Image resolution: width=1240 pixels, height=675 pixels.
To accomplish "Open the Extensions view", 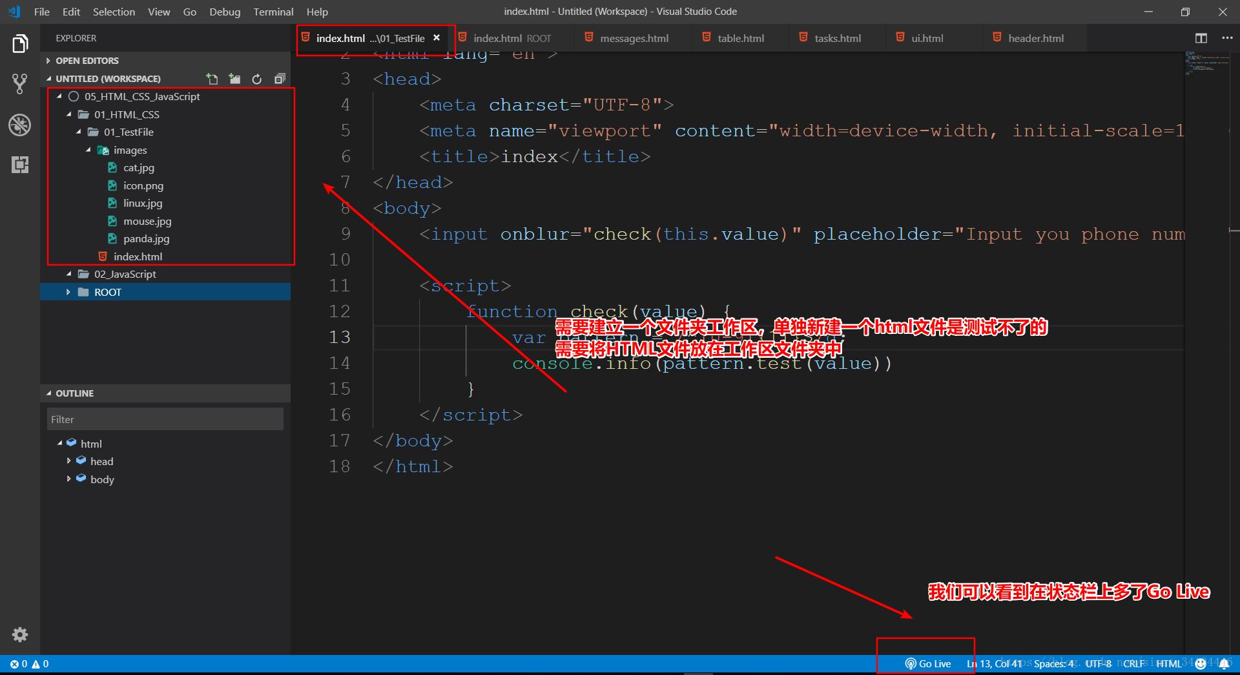I will click(x=20, y=165).
